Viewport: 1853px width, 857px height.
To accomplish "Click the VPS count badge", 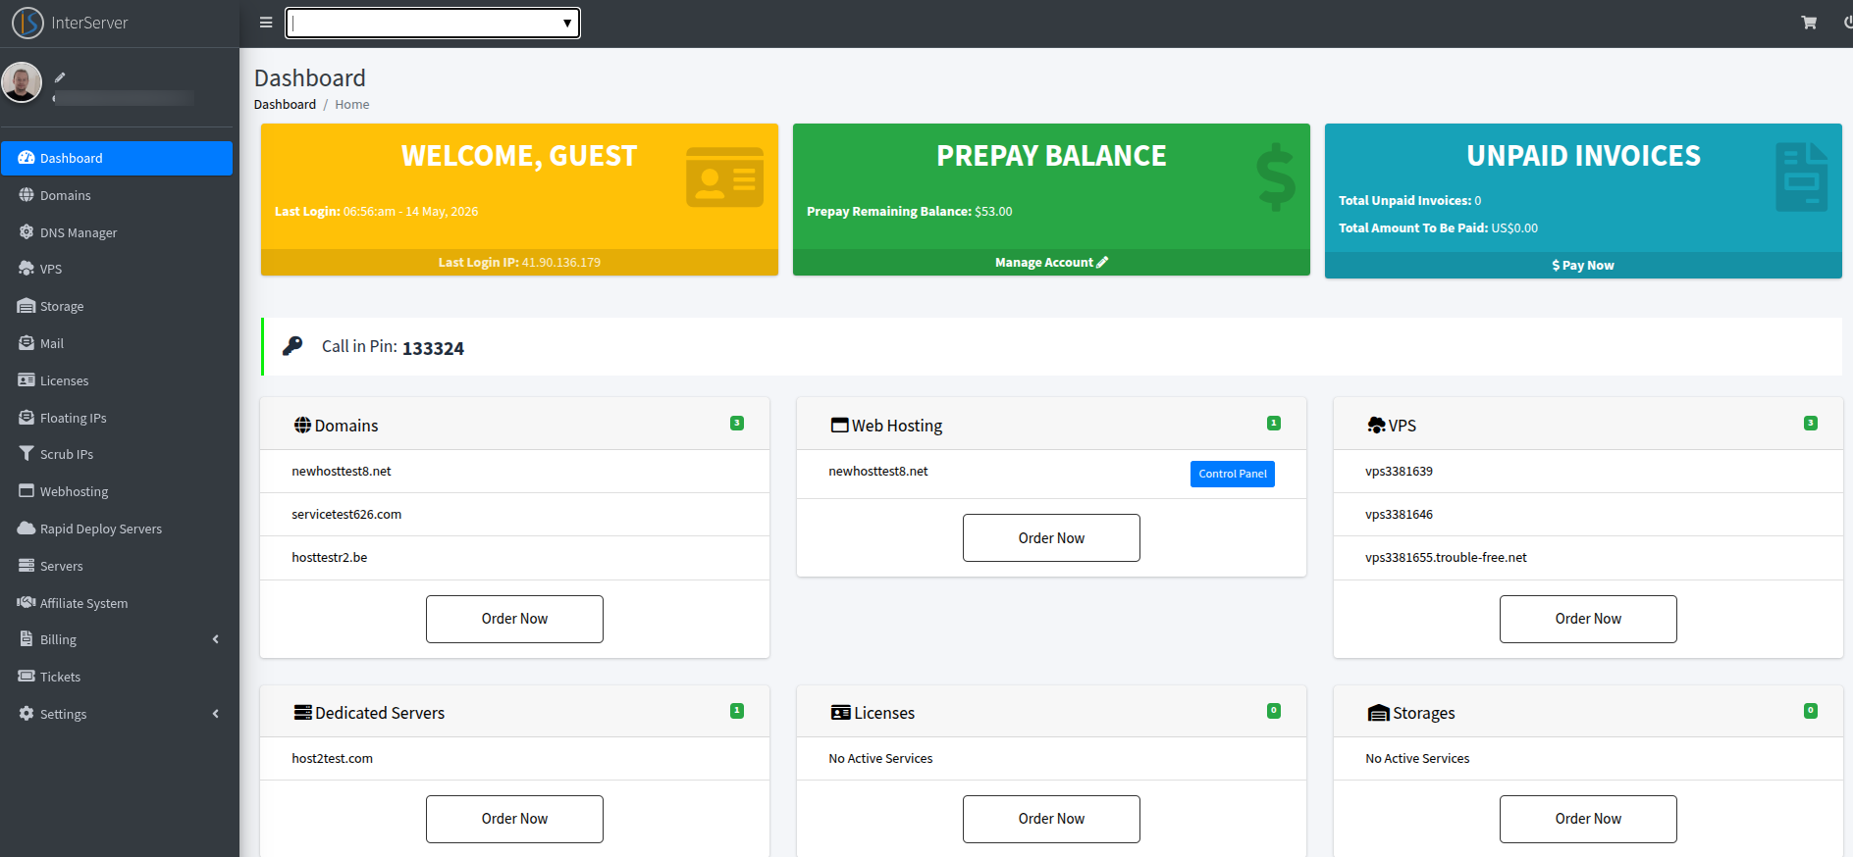I will pyautogui.click(x=1811, y=424).
